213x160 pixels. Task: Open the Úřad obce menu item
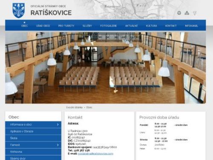coord(43,26)
